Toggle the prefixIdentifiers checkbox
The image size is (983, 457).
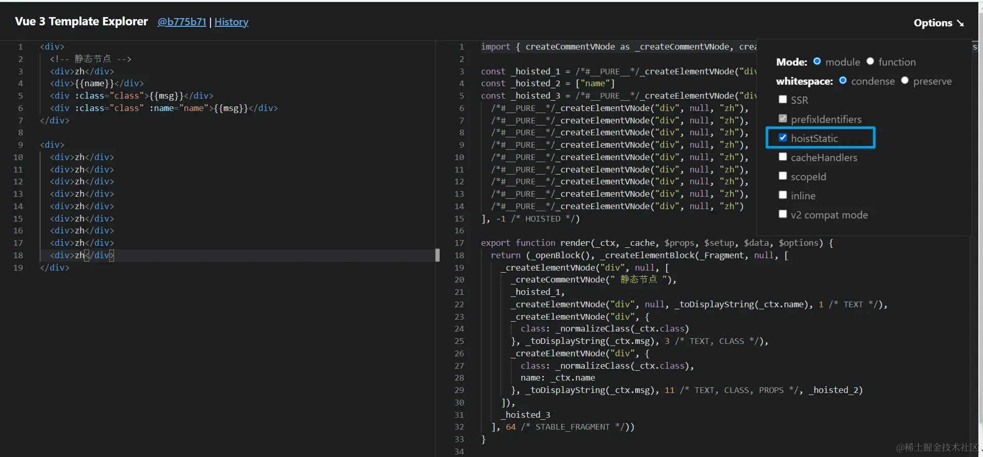(x=783, y=118)
